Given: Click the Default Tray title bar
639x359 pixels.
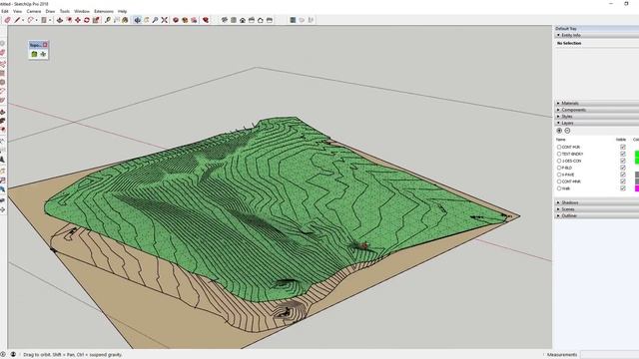Looking at the screenshot, I should click(x=597, y=29).
